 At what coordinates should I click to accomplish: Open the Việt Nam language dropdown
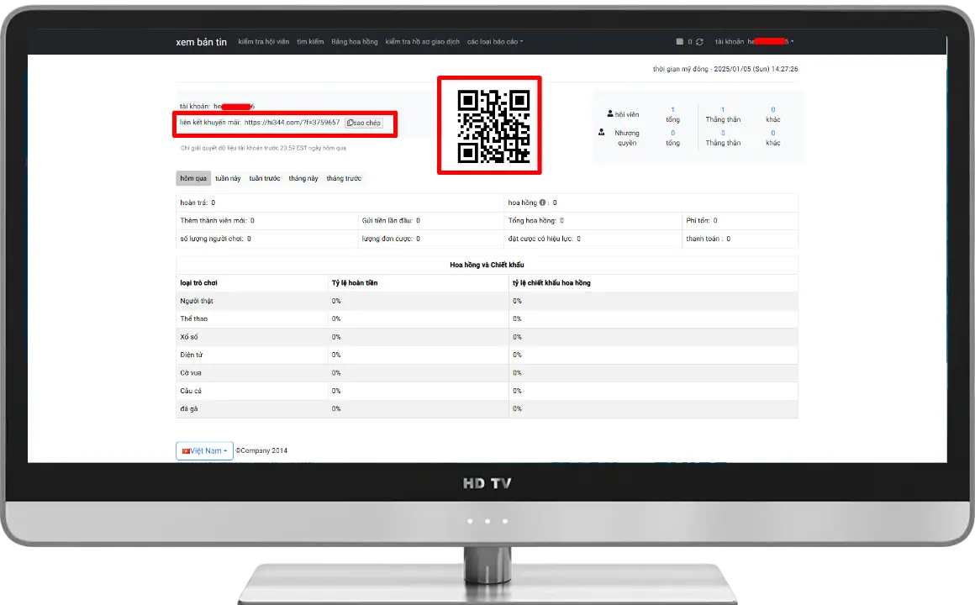click(x=204, y=450)
